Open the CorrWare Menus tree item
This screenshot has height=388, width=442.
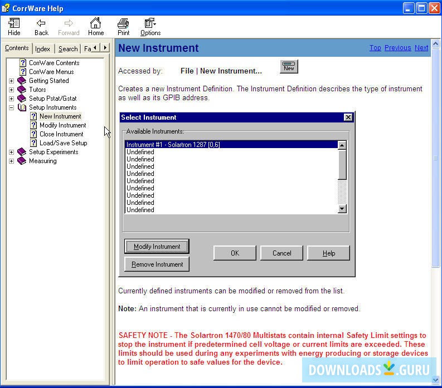pyautogui.click(x=51, y=71)
